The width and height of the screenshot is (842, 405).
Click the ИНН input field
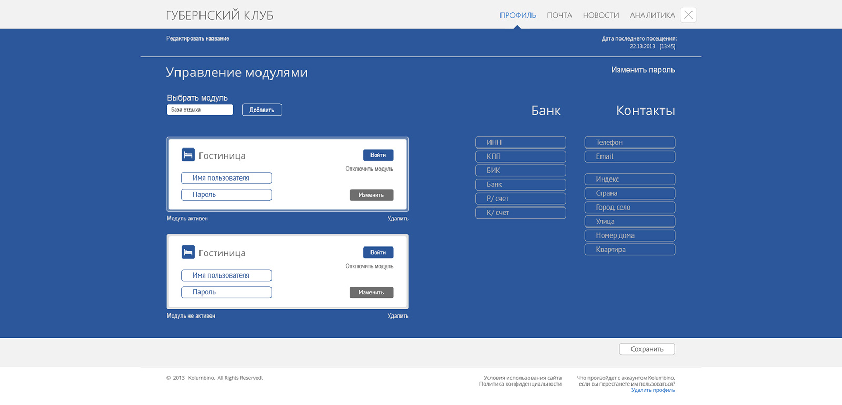coord(520,143)
